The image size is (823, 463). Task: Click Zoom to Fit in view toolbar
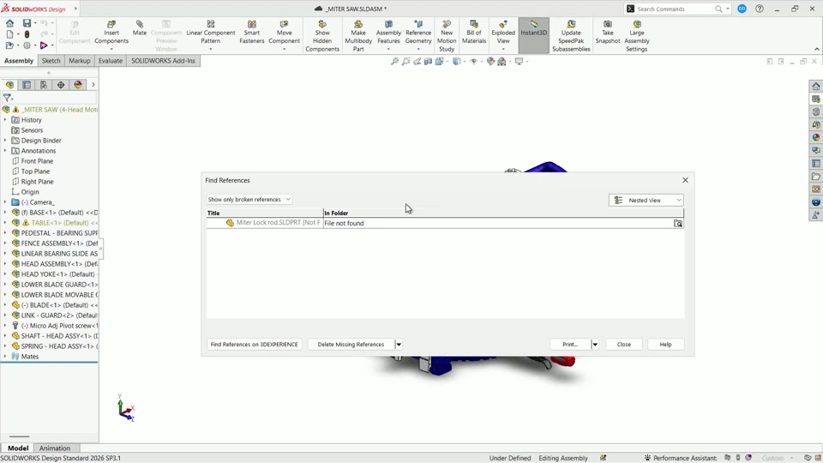[394, 62]
